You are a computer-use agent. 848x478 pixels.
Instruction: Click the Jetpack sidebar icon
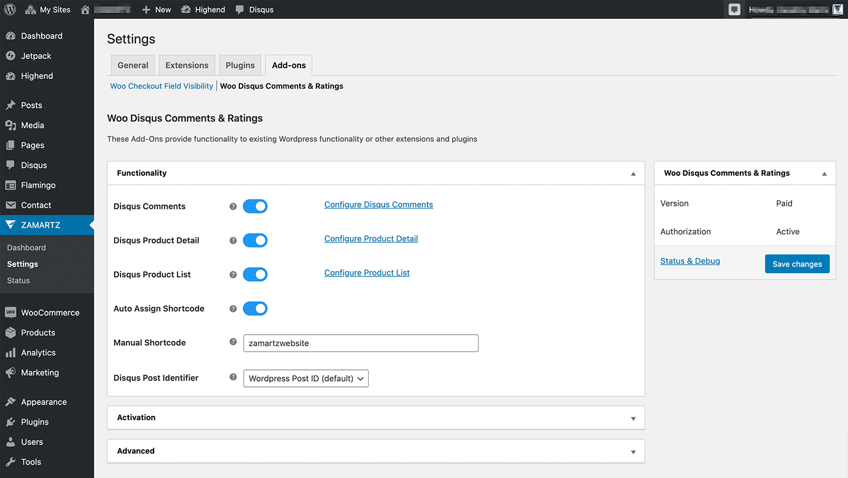point(11,55)
